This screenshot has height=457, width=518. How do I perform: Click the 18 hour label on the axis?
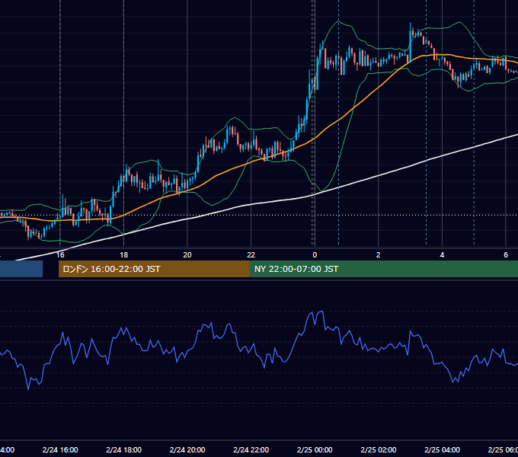(x=123, y=255)
